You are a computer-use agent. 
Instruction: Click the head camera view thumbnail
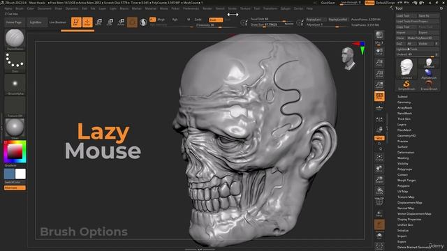pyautogui.click(x=348, y=59)
